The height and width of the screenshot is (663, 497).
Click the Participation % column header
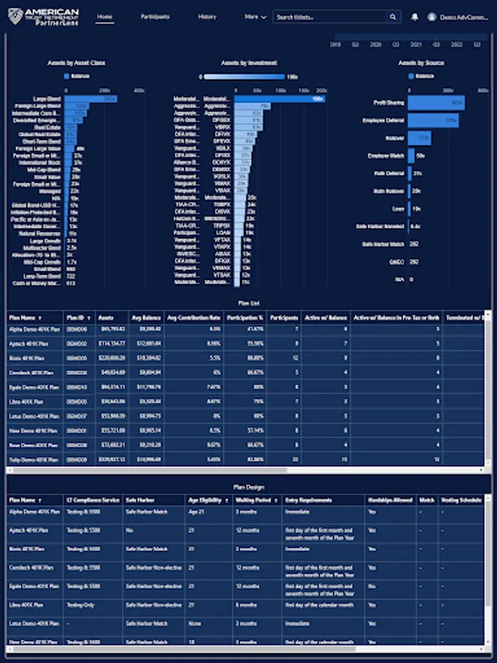(245, 318)
